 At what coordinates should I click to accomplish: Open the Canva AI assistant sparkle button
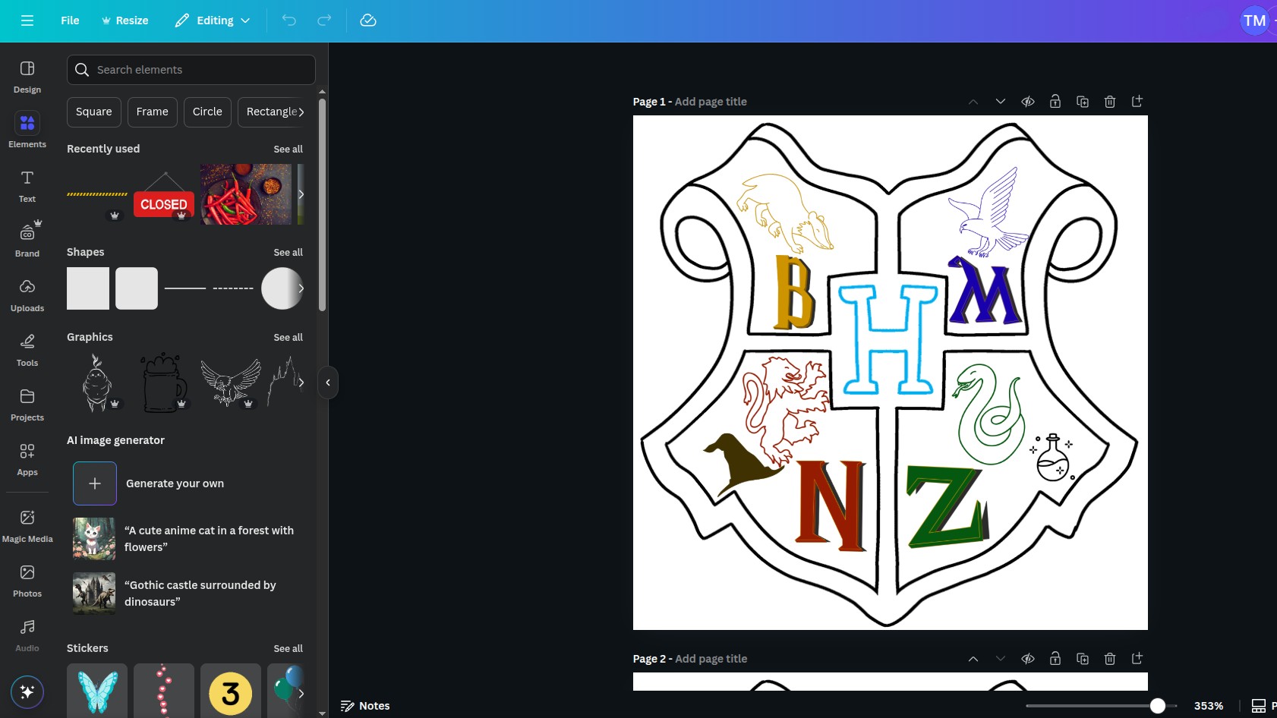coord(27,691)
